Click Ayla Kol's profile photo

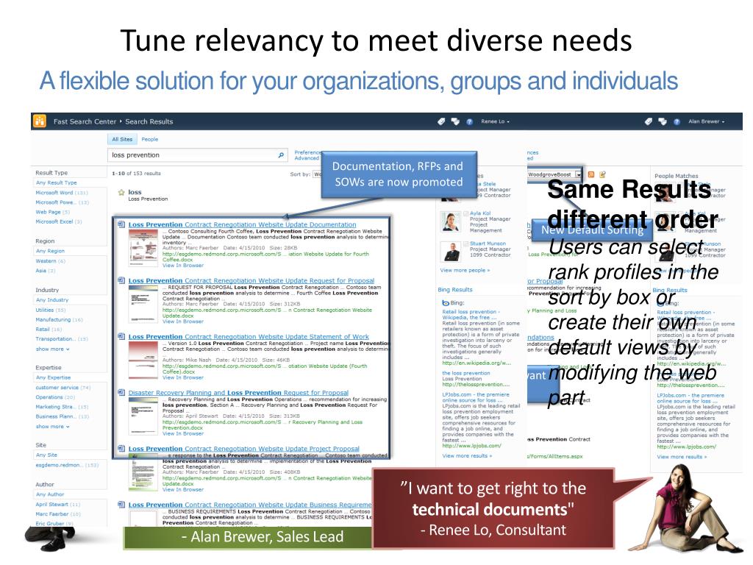(451, 221)
